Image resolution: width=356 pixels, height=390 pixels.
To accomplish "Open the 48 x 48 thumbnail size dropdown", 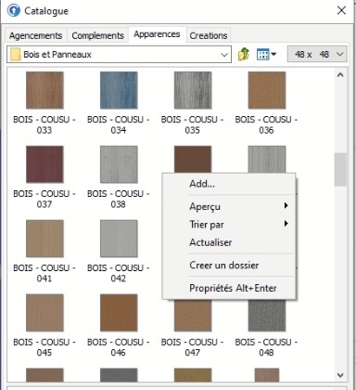I will pos(317,55).
